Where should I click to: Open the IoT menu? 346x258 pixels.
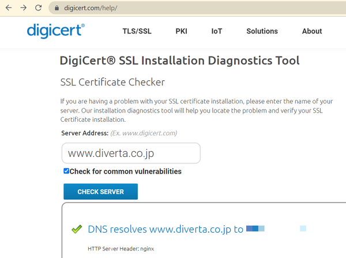tap(217, 31)
